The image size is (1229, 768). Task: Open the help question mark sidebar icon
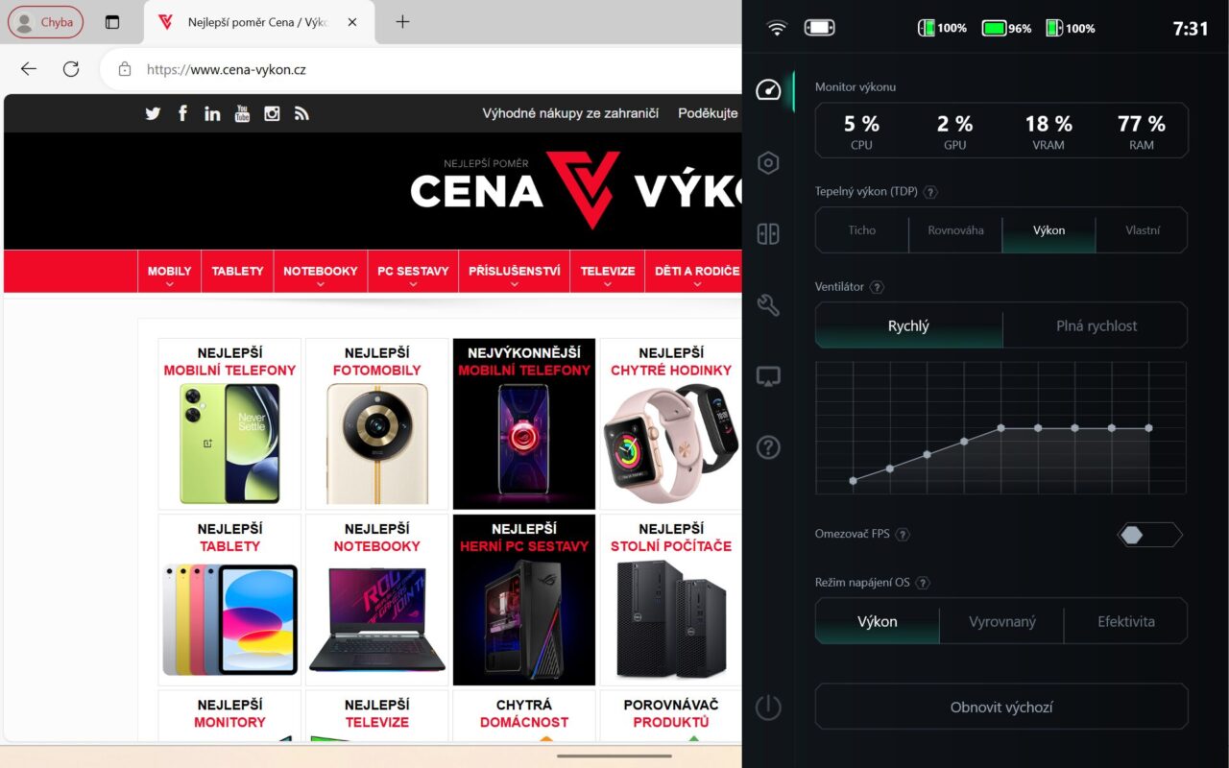[768, 446]
